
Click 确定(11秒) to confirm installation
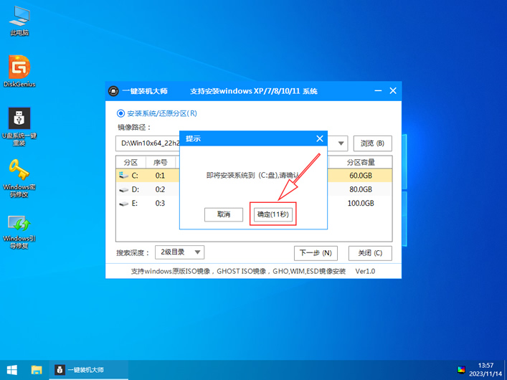coord(273,214)
